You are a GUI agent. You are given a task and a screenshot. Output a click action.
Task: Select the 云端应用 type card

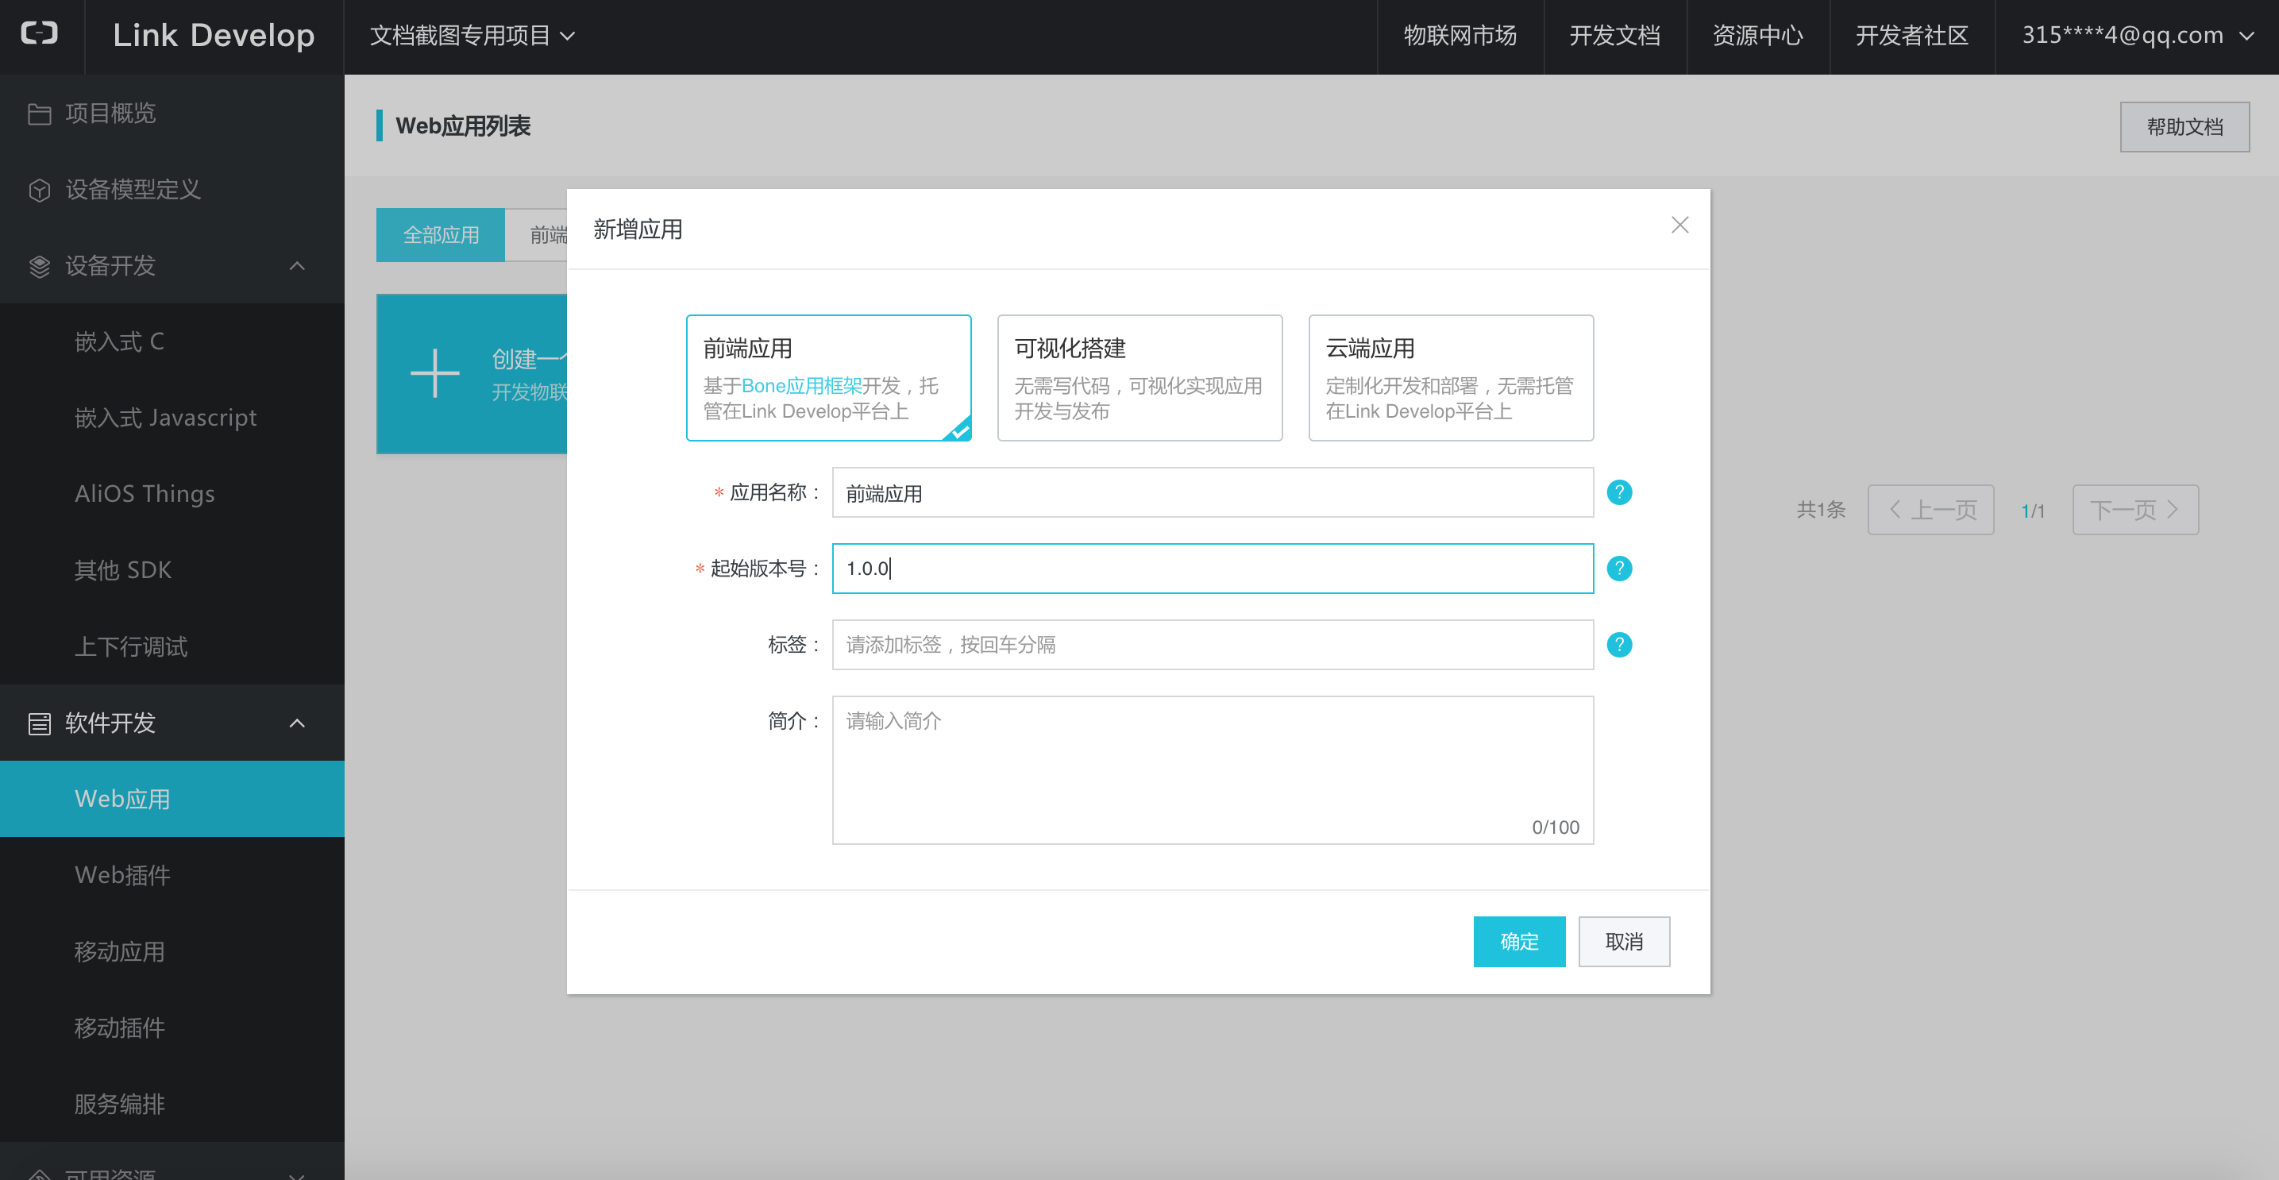(x=1451, y=378)
